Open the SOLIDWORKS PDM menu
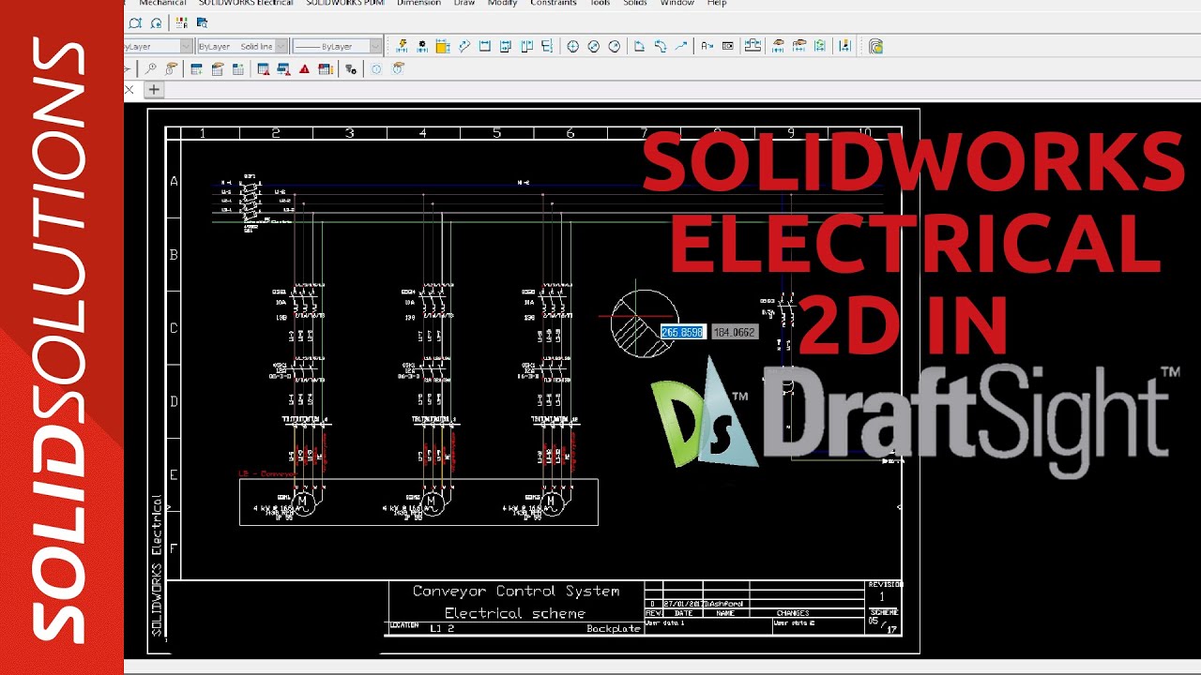The height and width of the screenshot is (675, 1201). click(345, 4)
